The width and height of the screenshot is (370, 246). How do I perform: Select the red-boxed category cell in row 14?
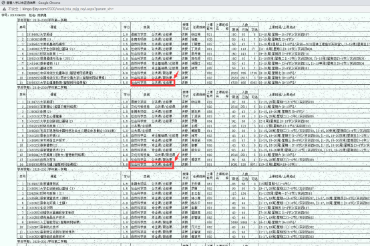click(151, 165)
